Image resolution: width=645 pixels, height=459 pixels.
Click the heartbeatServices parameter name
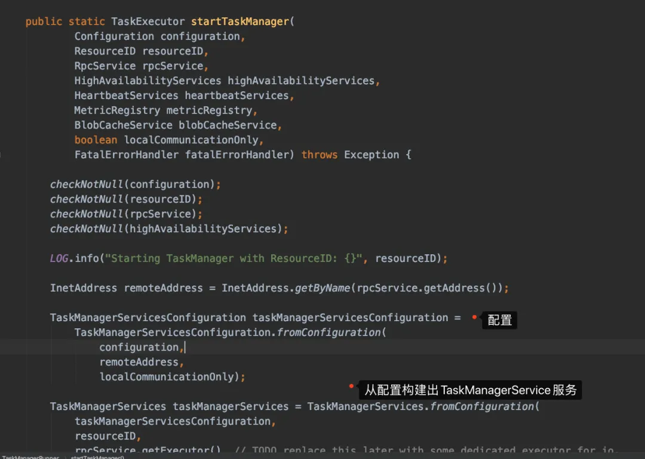[x=236, y=96]
